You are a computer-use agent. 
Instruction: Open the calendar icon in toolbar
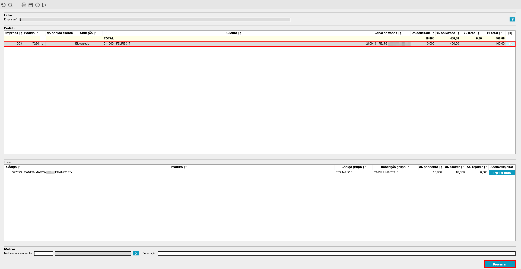(31, 5)
